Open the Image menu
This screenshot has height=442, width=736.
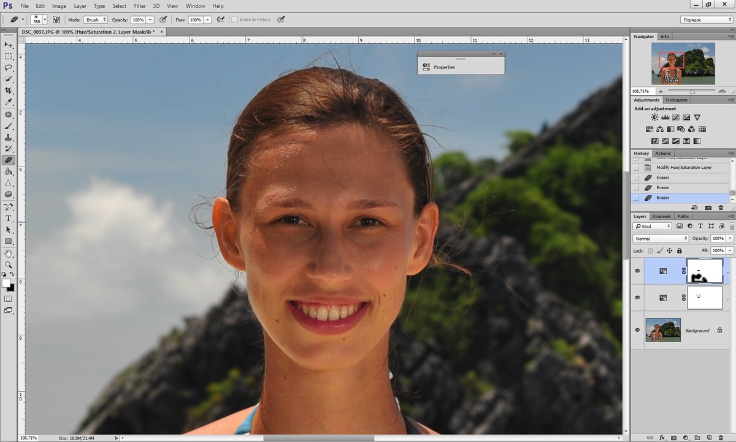pos(59,6)
